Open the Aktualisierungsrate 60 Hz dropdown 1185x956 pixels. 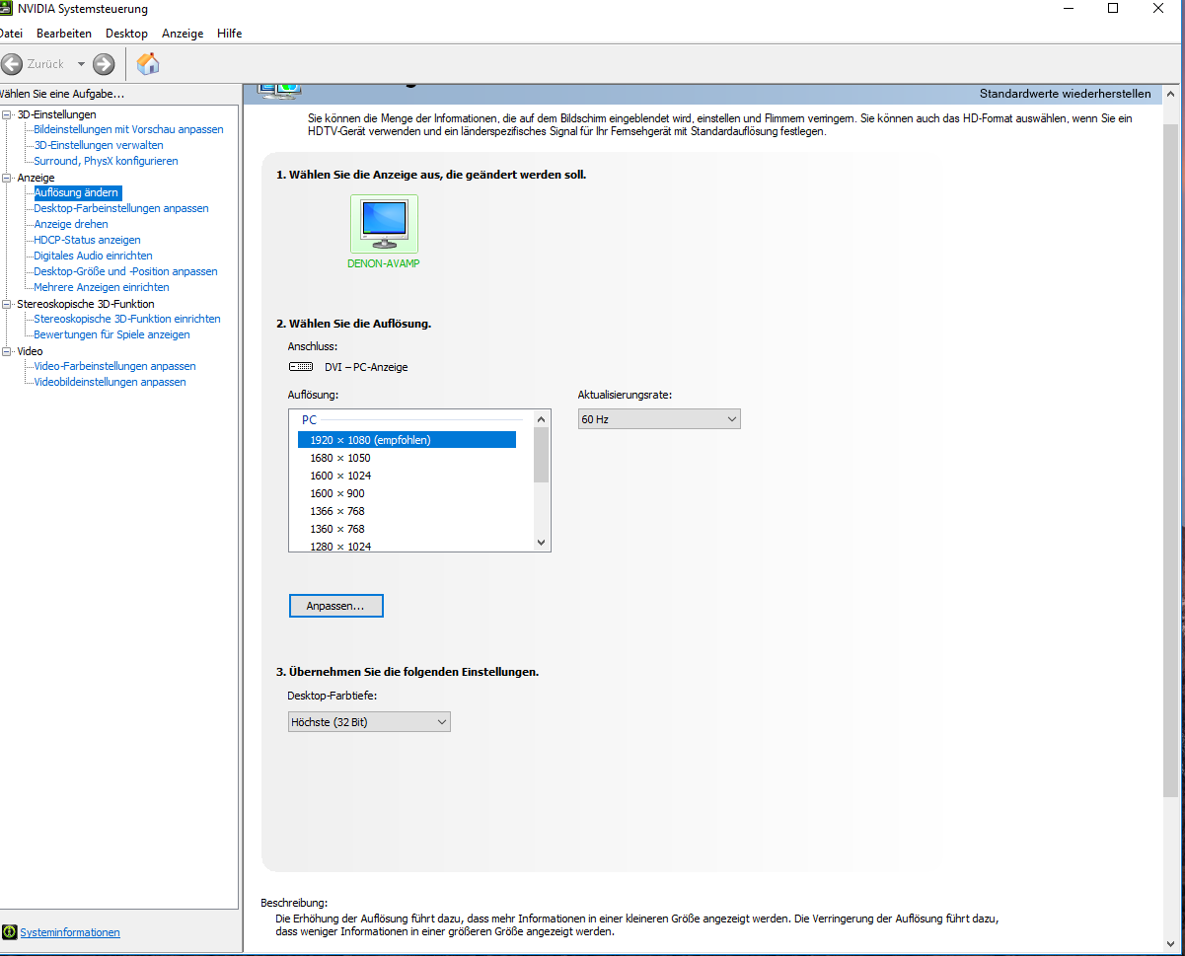pyautogui.click(x=659, y=419)
